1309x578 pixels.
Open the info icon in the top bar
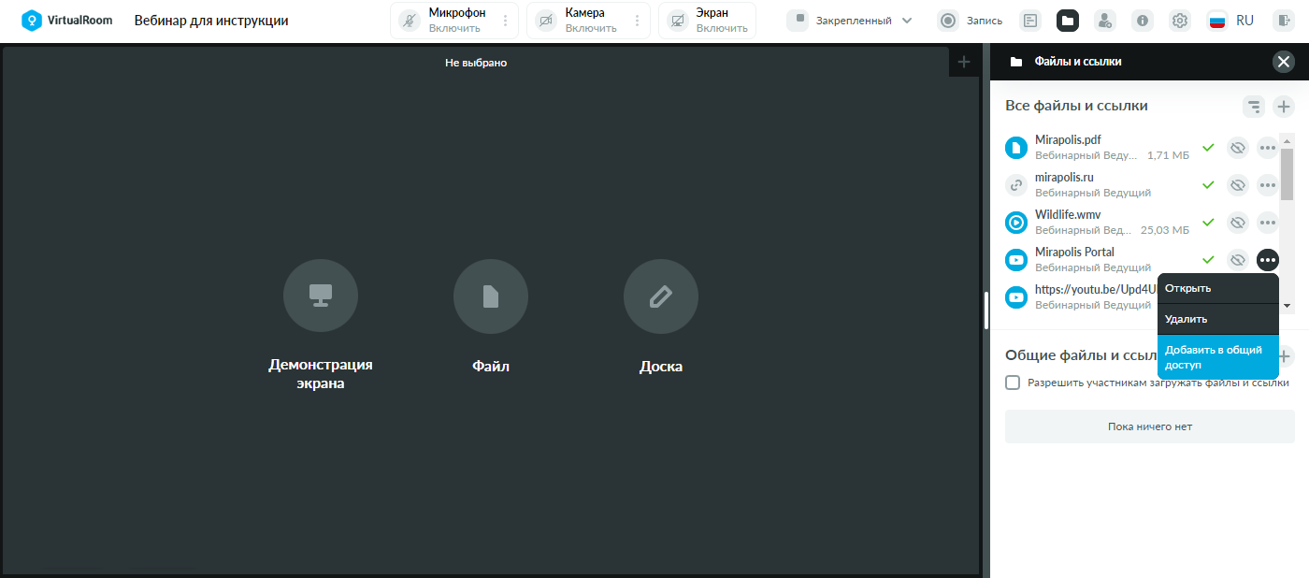[1143, 21]
